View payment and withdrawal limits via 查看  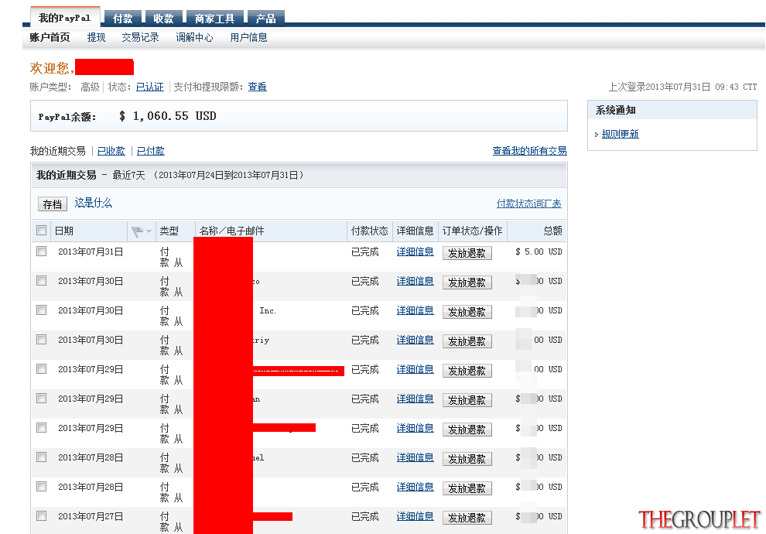click(258, 87)
